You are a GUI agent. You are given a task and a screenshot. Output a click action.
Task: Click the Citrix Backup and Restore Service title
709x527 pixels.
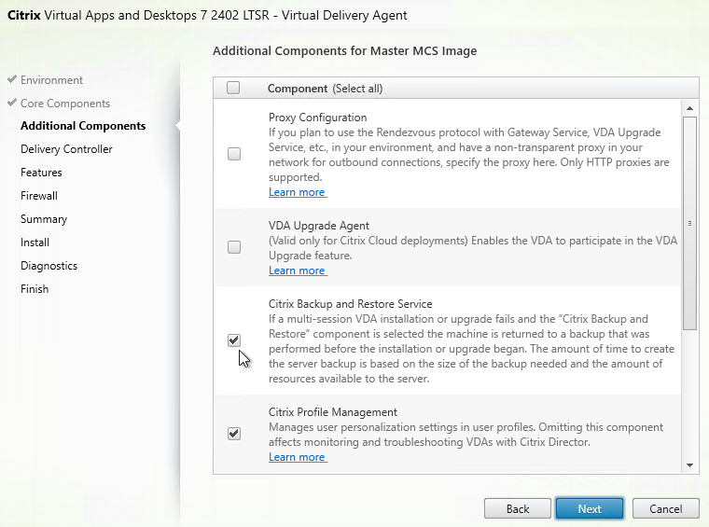(x=351, y=304)
